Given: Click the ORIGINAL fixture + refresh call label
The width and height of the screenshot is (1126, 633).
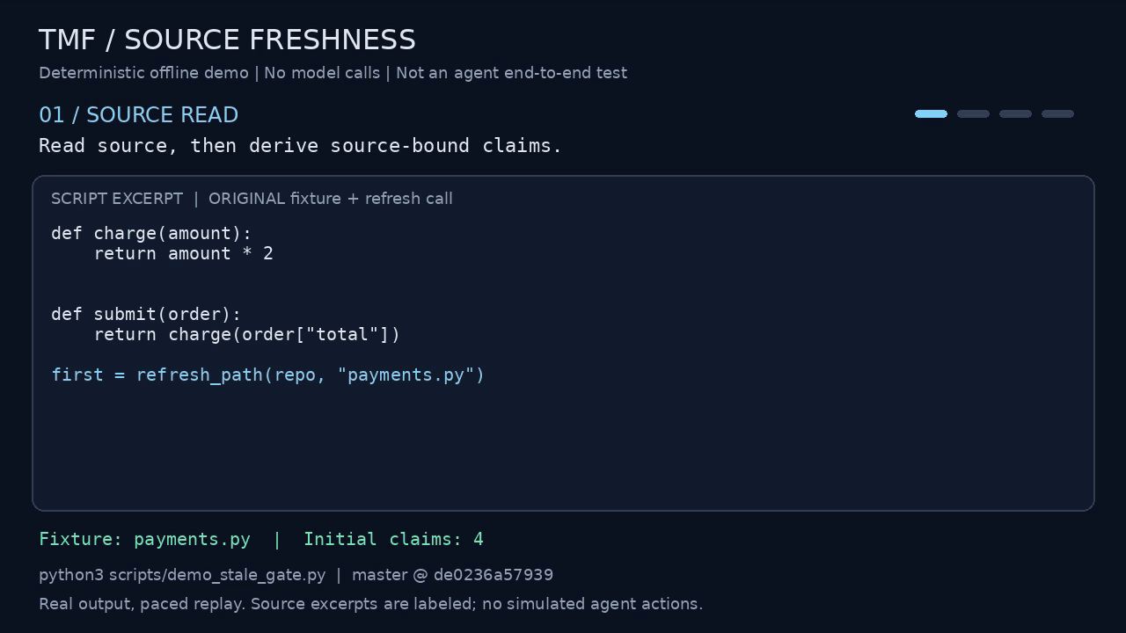Looking at the screenshot, I should coord(331,199).
